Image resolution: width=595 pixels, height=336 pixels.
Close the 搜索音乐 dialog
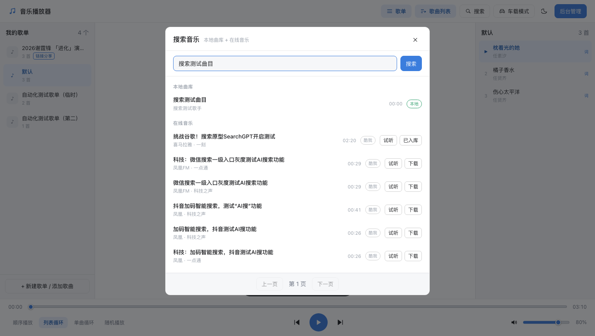tap(415, 40)
